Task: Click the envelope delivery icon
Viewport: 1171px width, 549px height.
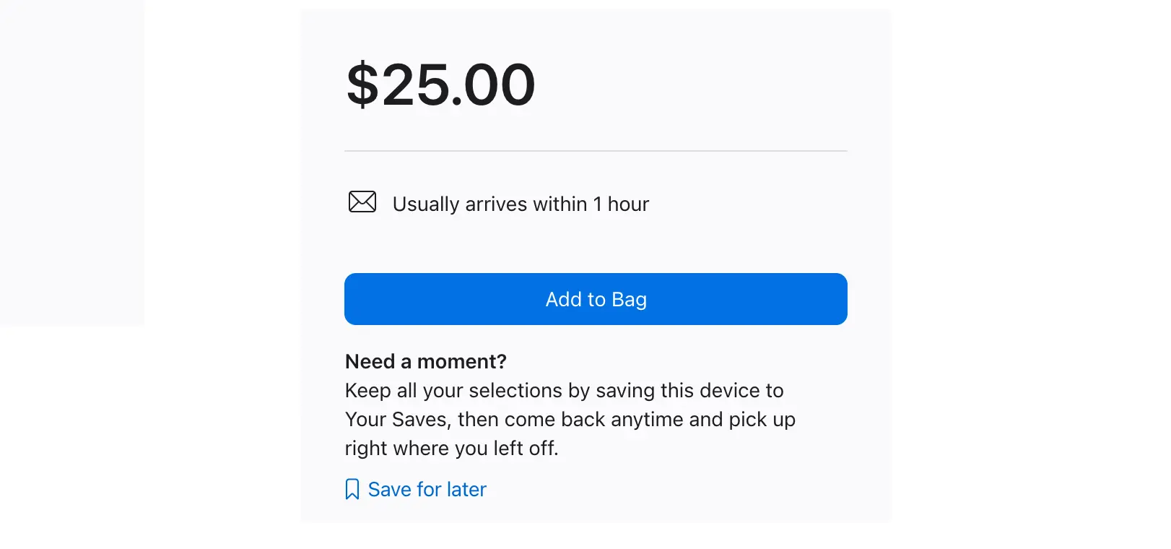Action: pos(362,202)
